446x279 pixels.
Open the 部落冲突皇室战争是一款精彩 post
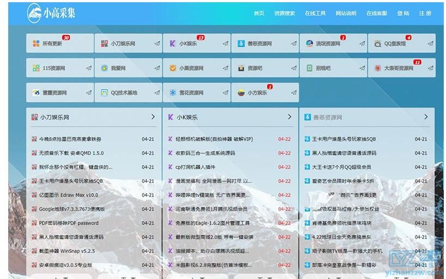click(344, 265)
